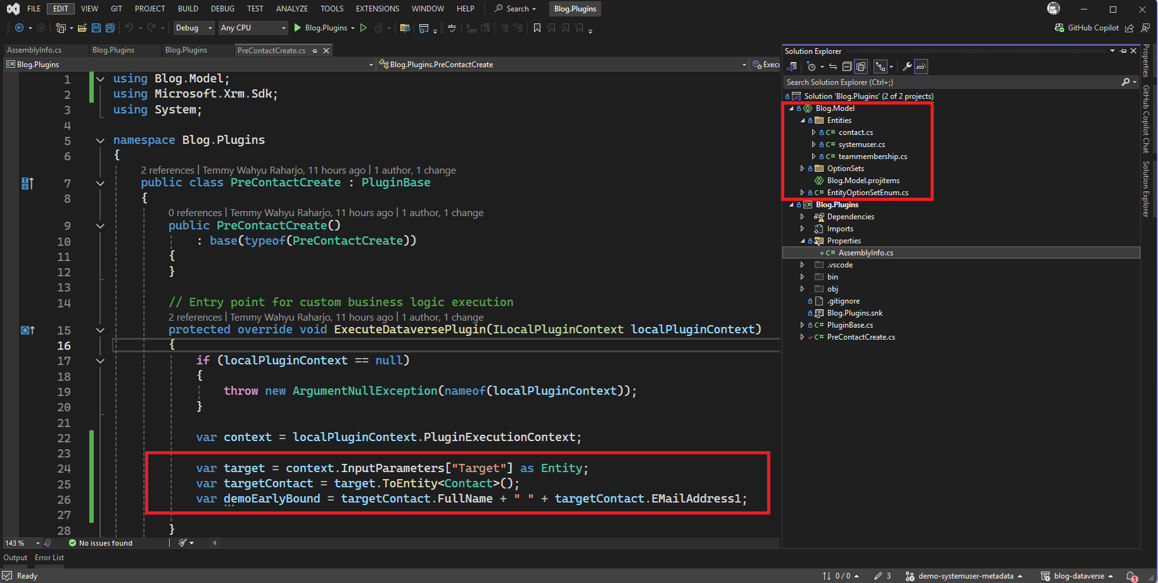The width and height of the screenshot is (1158, 583).
Task: Expand the OptionSets folder
Action: (x=803, y=169)
